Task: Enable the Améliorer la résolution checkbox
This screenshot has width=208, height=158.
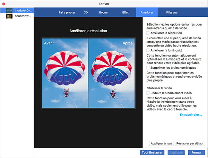Action: [148, 33]
